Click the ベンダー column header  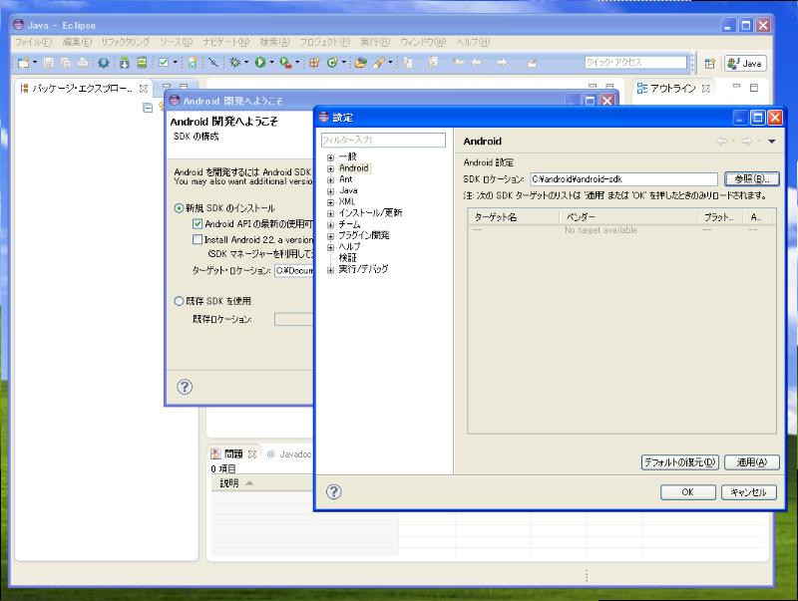click(628, 217)
